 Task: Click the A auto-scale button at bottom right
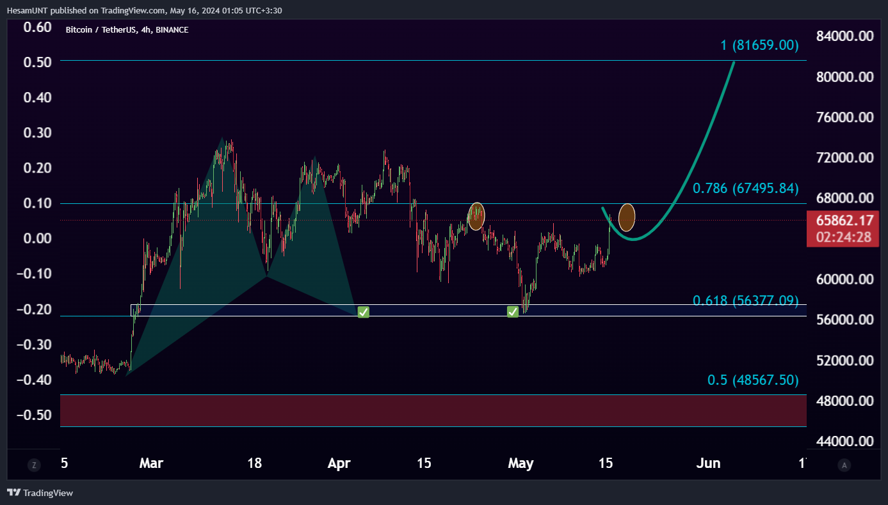(844, 465)
